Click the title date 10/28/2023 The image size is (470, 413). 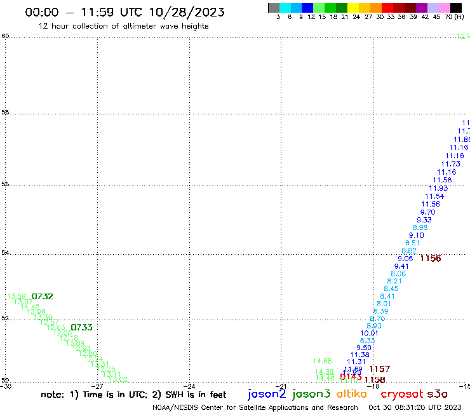(187, 12)
